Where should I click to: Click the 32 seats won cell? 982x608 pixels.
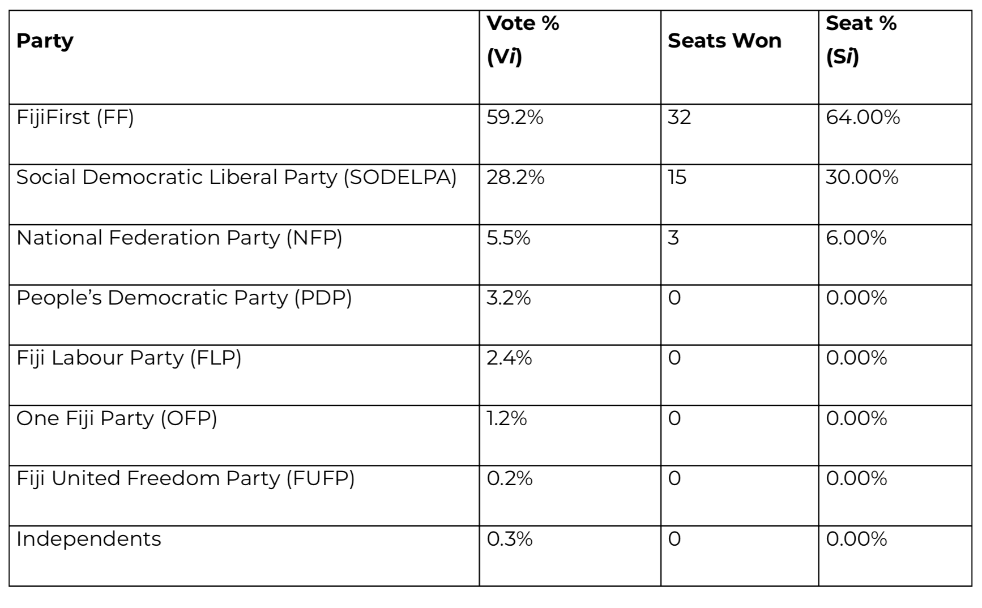click(x=679, y=118)
